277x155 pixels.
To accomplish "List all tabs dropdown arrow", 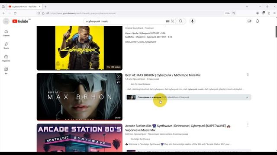I will coord(247,6).
